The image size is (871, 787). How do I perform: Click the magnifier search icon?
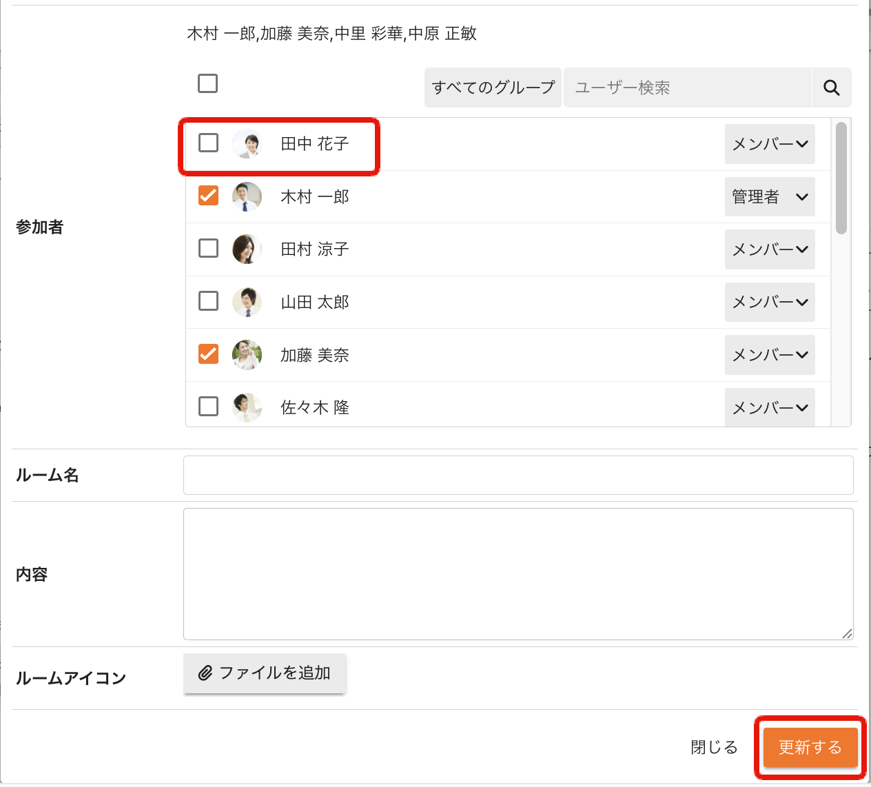831,88
